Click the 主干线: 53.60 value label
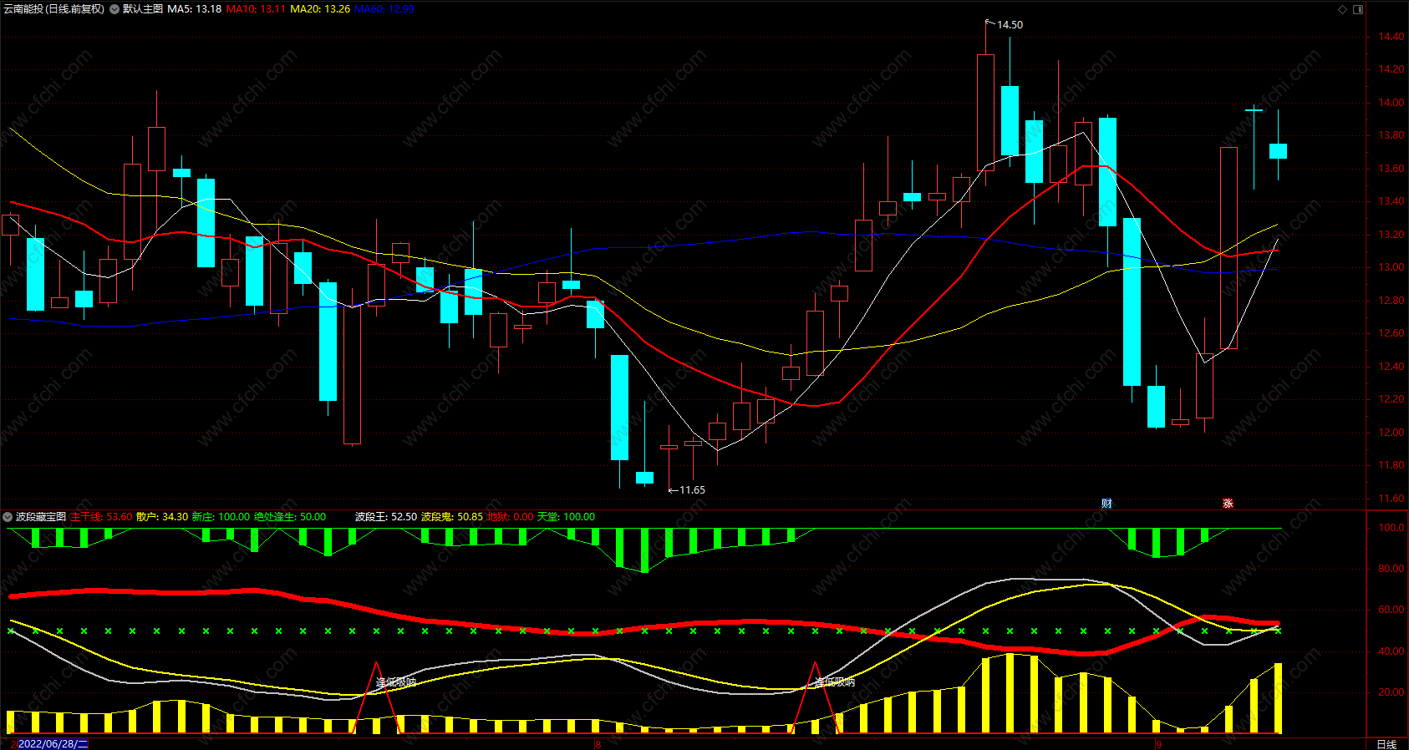 [101, 517]
